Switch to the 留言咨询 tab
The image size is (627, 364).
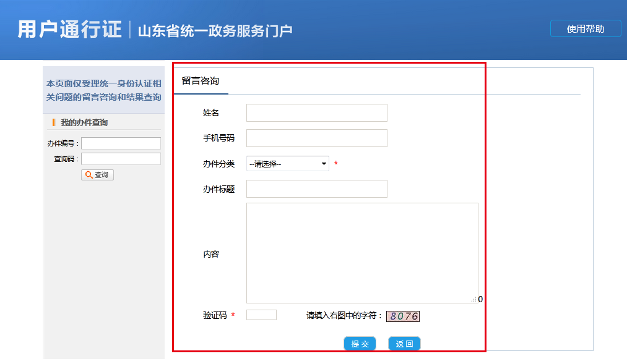pyautogui.click(x=201, y=81)
